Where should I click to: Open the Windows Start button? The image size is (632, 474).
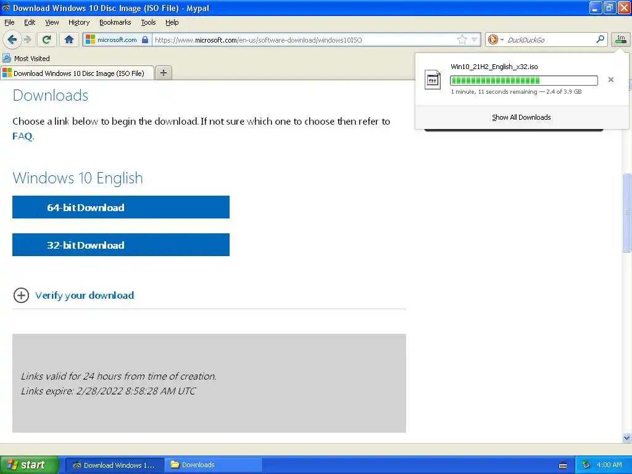(30, 465)
